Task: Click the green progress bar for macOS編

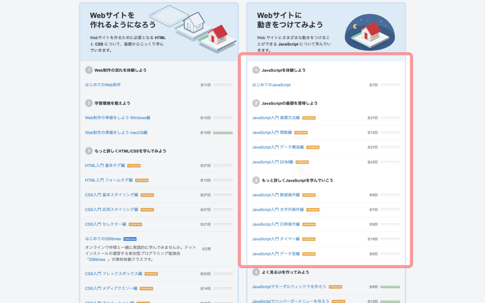Action: point(223,133)
